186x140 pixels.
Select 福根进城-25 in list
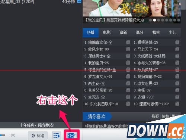(x=146, y=43)
